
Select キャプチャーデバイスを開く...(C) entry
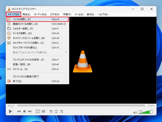pyautogui.click(x=38, y=43)
